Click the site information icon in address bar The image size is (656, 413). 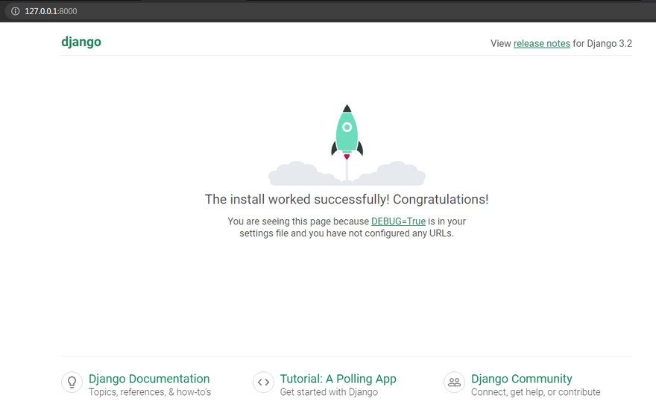14,11
